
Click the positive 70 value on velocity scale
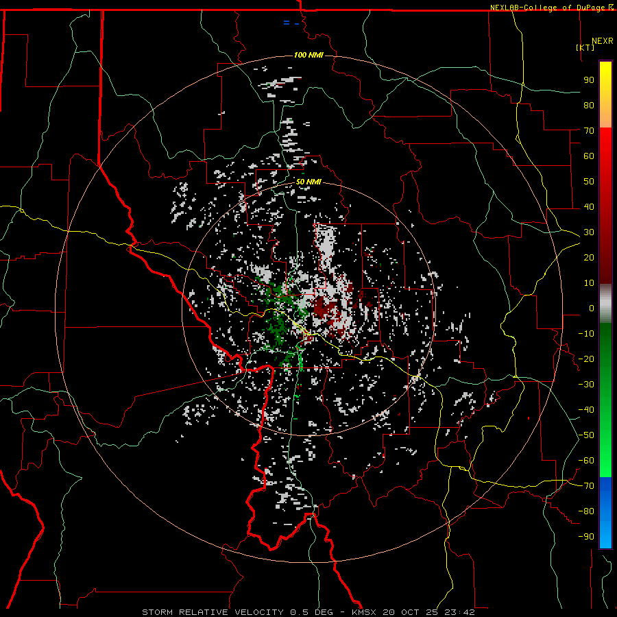click(x=589, y=131)
